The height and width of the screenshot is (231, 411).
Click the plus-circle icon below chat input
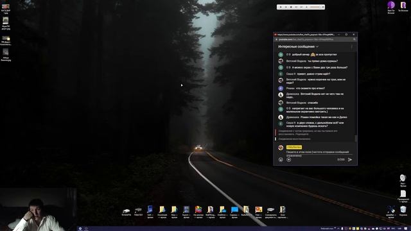pyautogui.click(x=288, y=160)
